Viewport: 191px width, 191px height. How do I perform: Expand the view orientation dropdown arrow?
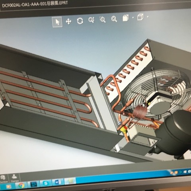click(133, 18)
